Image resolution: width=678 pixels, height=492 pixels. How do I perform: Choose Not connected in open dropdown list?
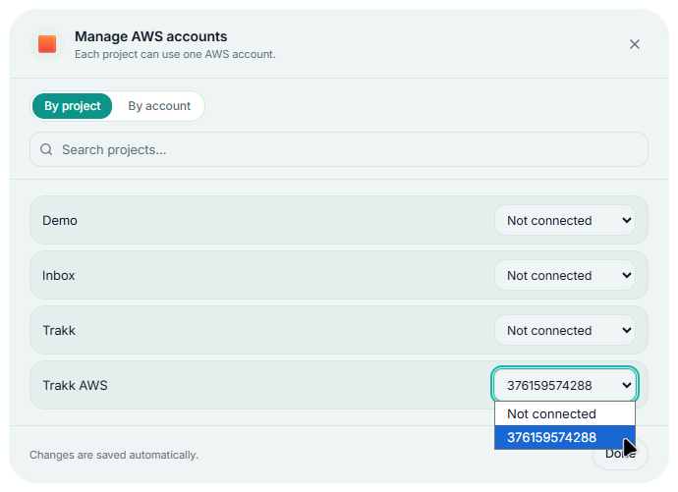coord(565,413)
